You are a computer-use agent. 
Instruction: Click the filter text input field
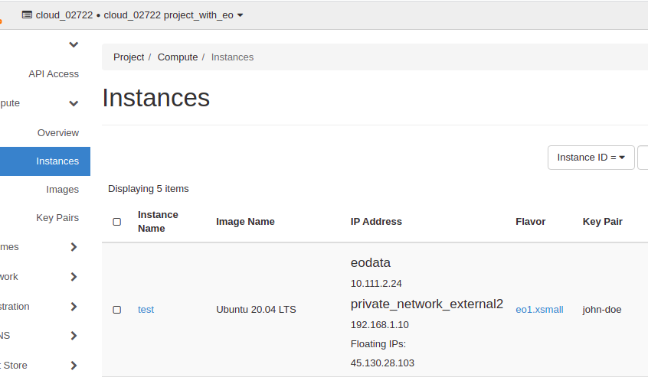point(643,158)
